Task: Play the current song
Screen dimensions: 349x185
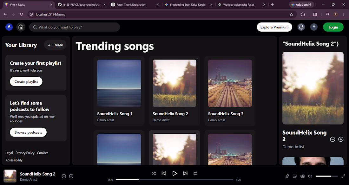Action: point(174,174)
